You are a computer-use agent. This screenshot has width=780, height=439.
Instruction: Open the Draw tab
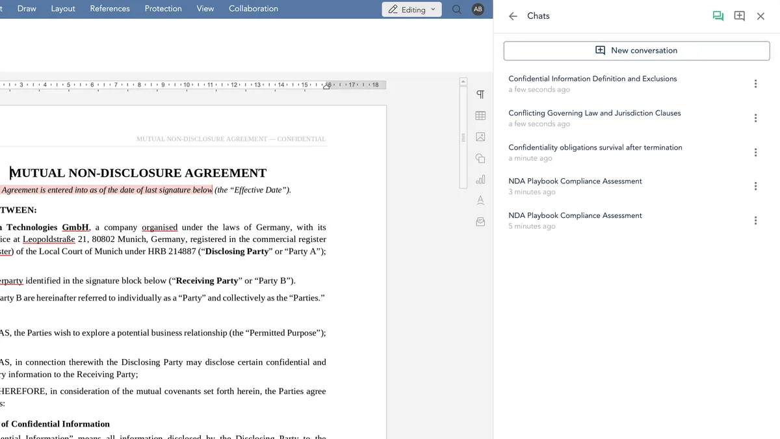coord(27,8)
